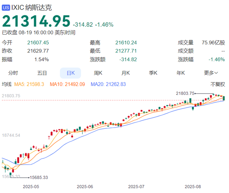Click the 已收盘 08-19 16:00:00 status line
229x193 pixels.
tap(38, 32)
